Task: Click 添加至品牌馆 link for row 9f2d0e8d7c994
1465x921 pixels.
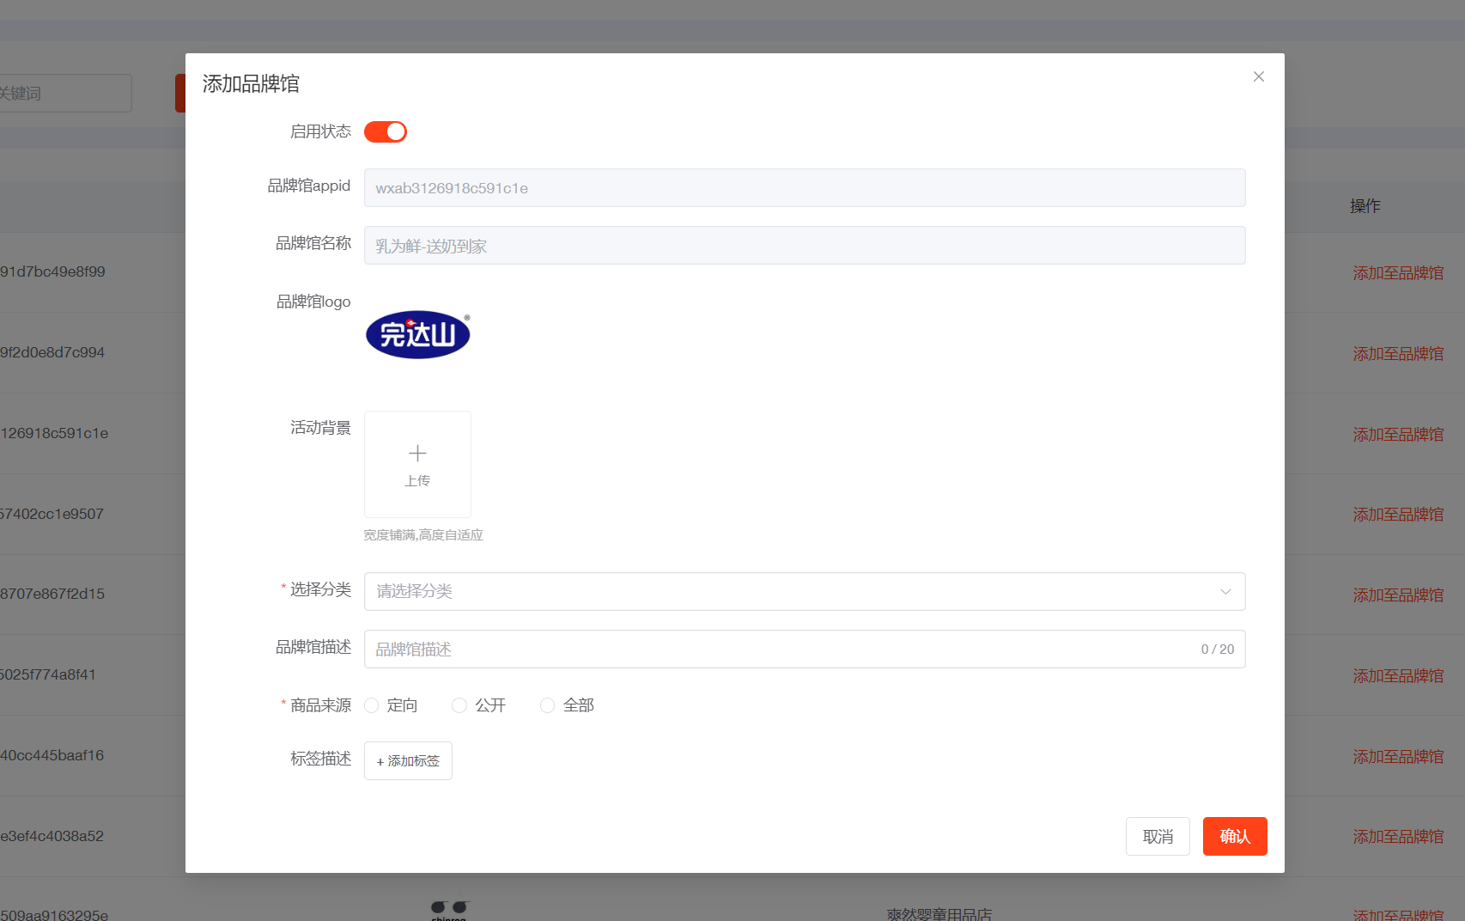Action: click(x=1397, y=354)
